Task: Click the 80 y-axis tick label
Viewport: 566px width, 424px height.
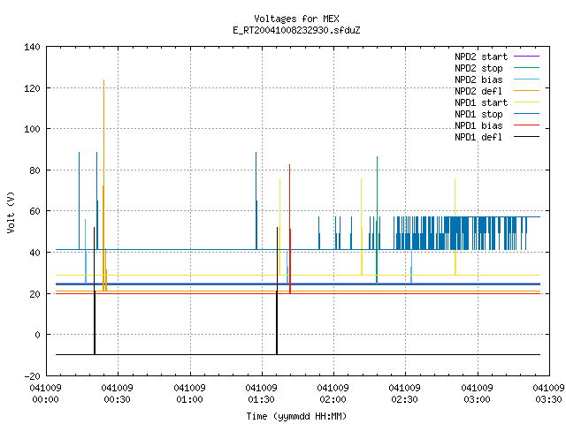Action: 34,170
